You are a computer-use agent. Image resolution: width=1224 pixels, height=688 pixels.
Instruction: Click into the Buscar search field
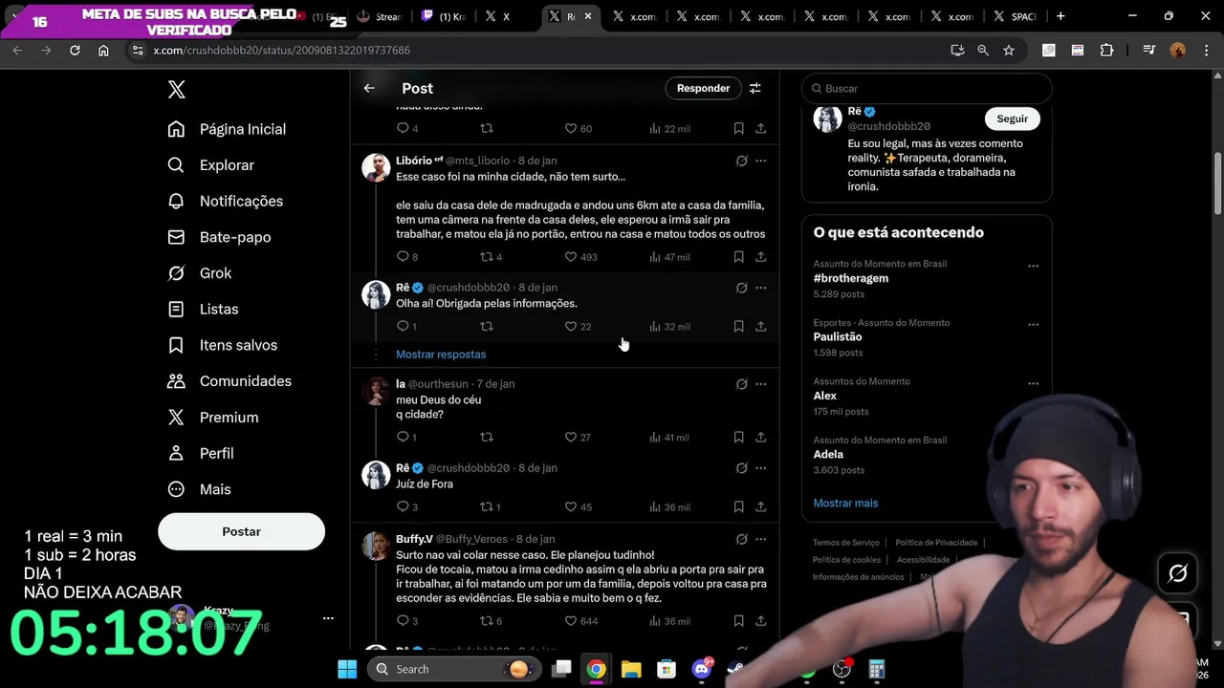pyautogui.click(x=927, y=88)
